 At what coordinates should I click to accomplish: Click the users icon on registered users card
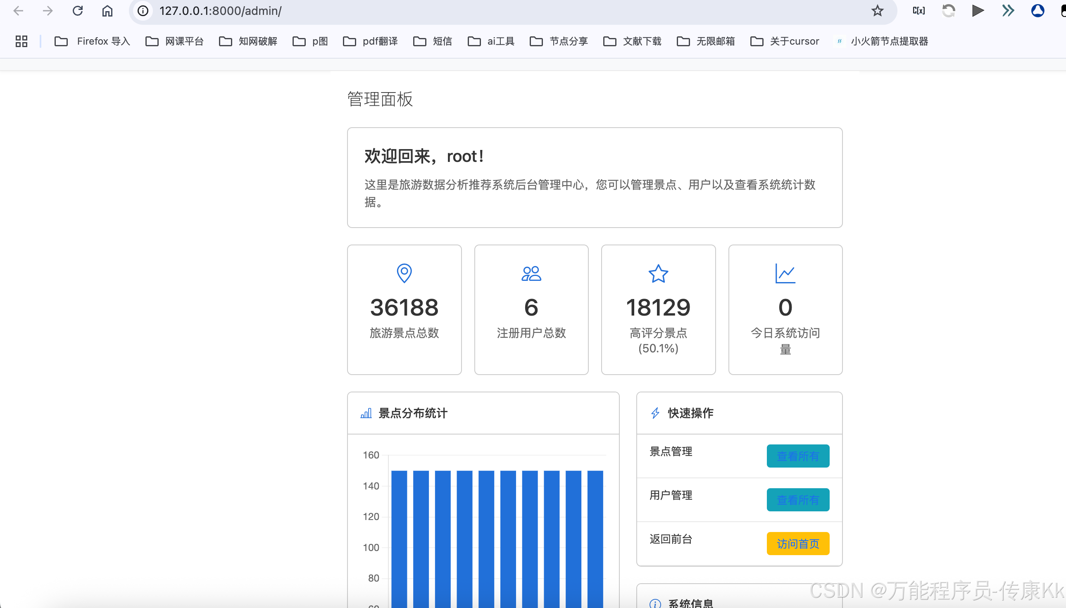pos(531,273)
